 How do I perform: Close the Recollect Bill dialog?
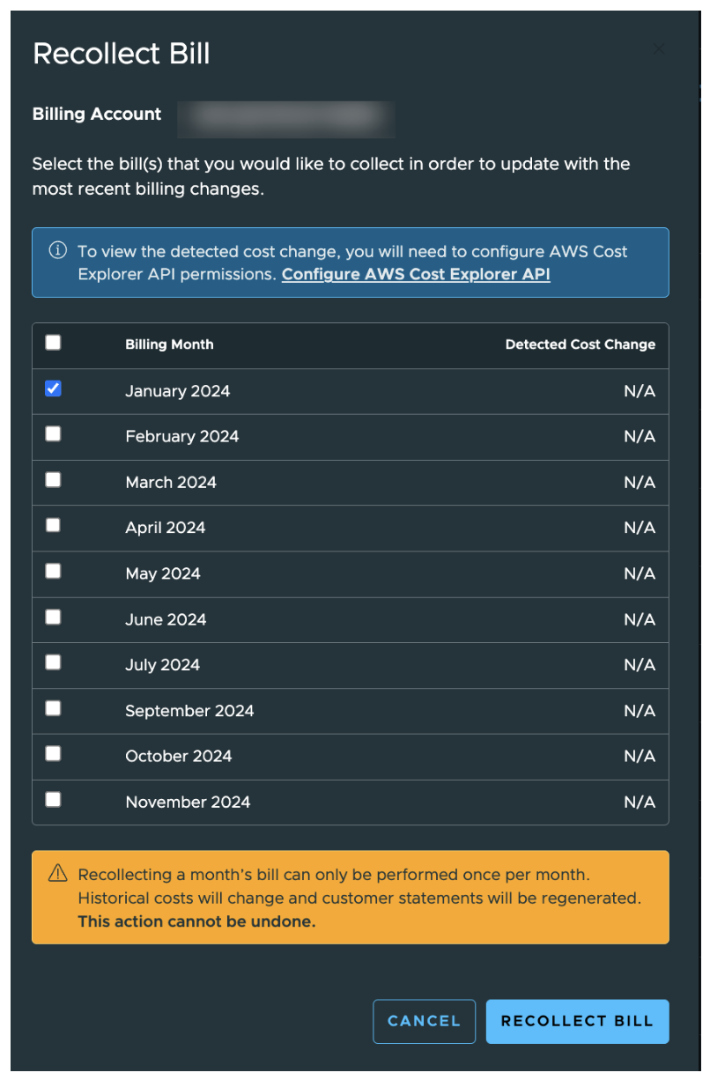[x=659, y=48]
